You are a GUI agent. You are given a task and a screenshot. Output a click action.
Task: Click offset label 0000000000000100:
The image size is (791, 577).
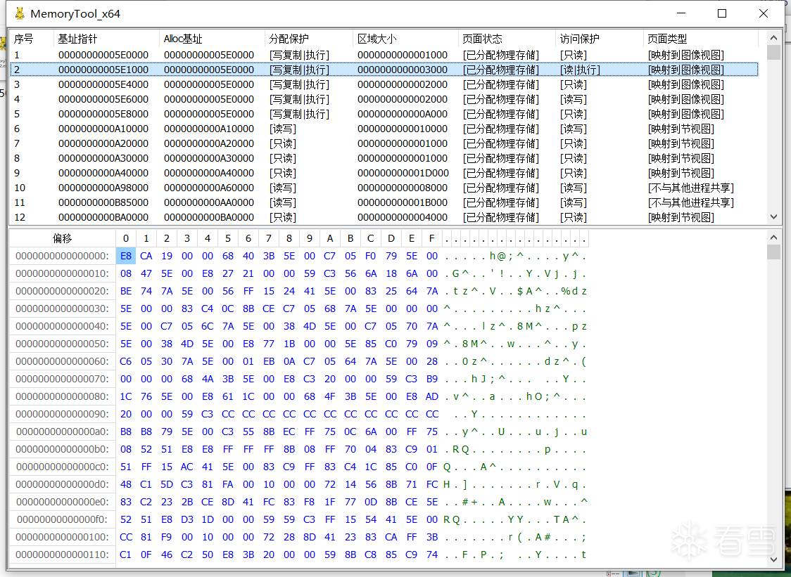tap(62, 537)
